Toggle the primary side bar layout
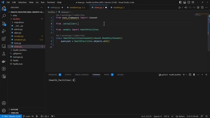210x118 pixels. [180, 2]
